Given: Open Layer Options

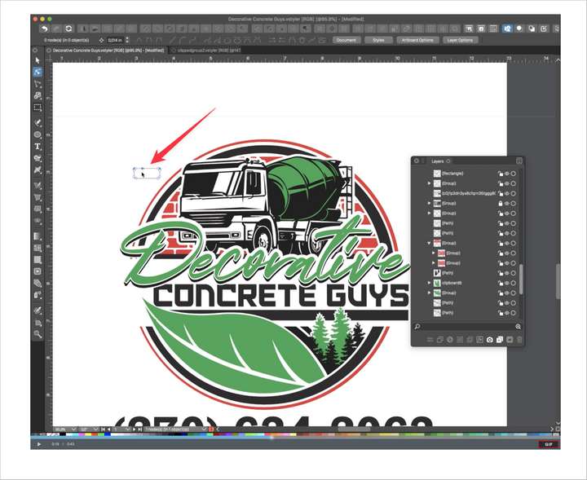Looking at the screenshot, I should pyautogui.click(x=460, y=40).
